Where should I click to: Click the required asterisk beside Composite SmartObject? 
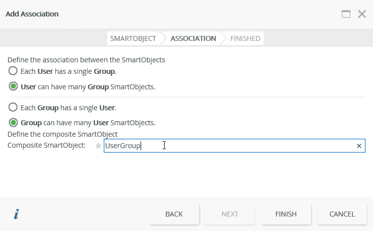98,146
